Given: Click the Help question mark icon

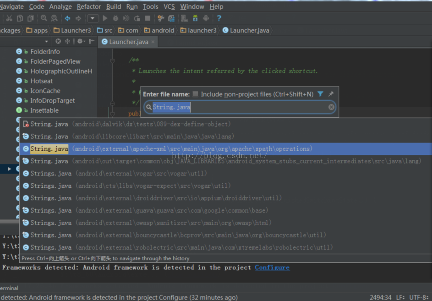Looking at the screenshot, I should (x=219, y=18).
